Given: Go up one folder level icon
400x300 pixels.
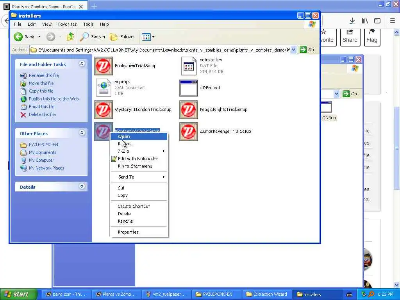Looking at the screenshot, I should tap(70, 37).
